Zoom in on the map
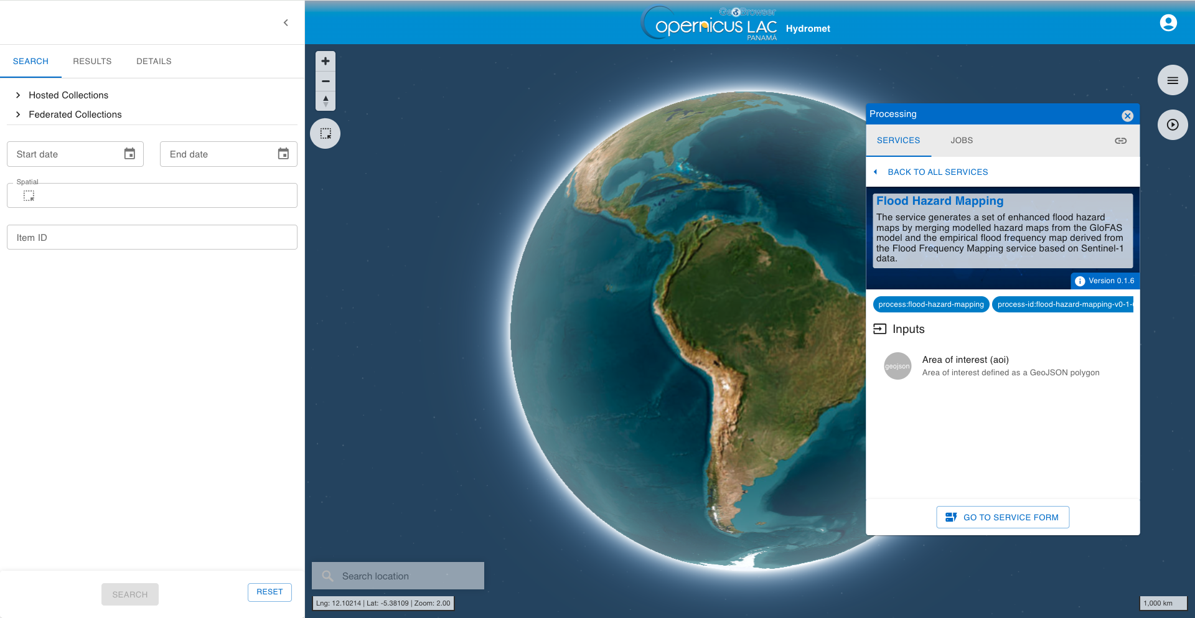Viewport: 1195px width, 618px height. (x=326, y=61)
